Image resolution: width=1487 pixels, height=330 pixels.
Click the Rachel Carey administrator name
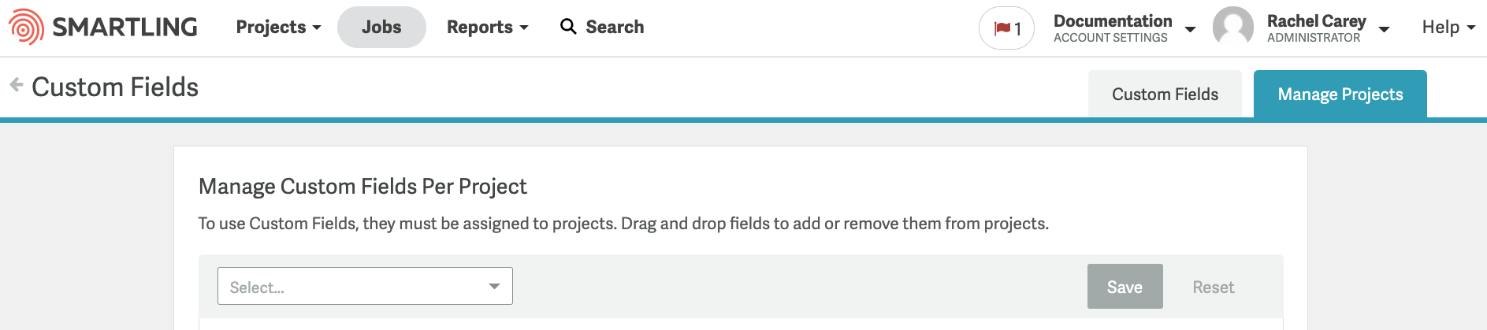pyautogui.click(x=1316, y=21)
